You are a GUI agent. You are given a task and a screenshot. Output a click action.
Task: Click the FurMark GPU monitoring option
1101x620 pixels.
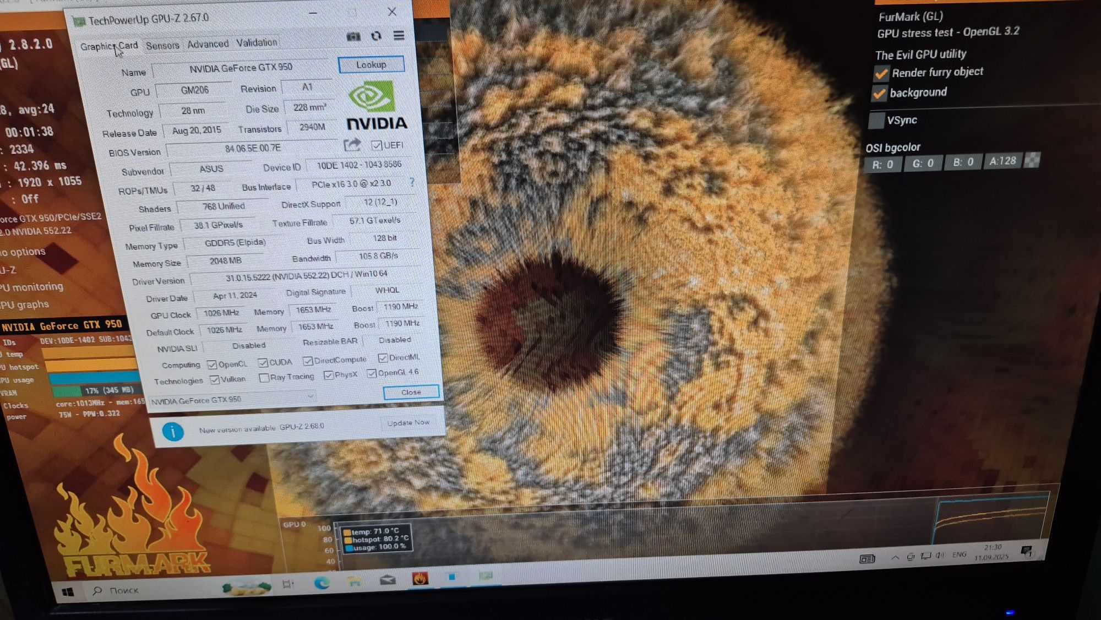click(32, 287)
